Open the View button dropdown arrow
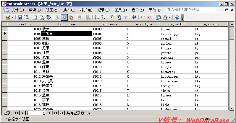Screen dimensions: 236x123 click(13, 18)
